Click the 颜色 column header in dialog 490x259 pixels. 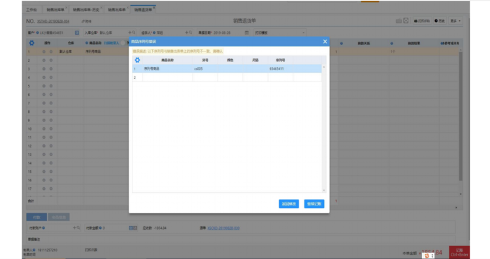231,60
